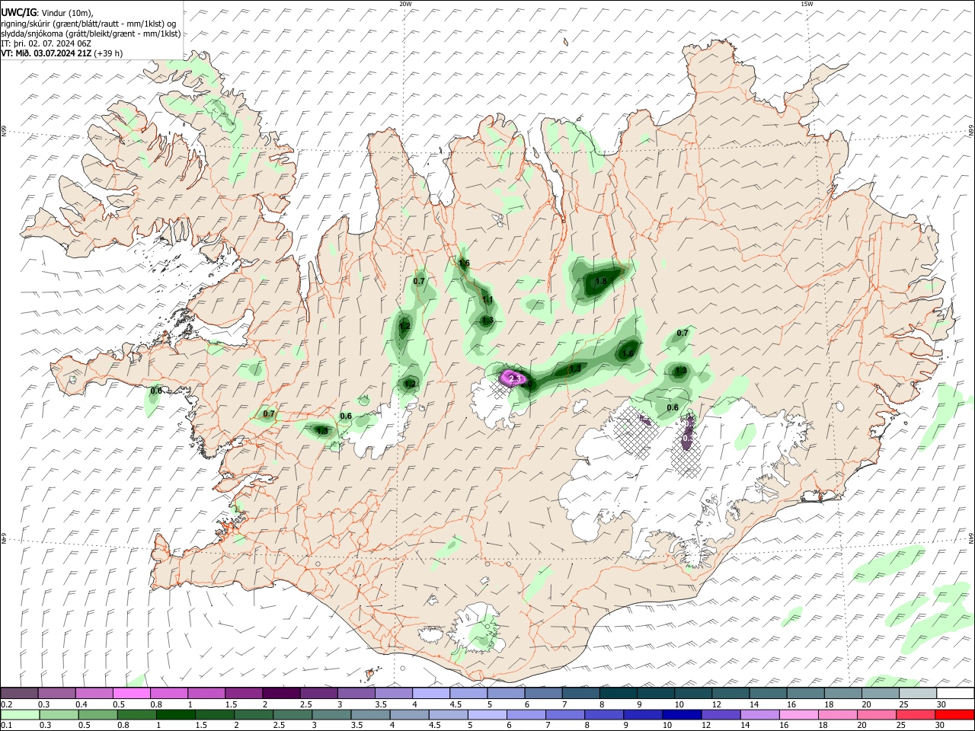The width and height of the screenshot is (975, 731).
Task: Click the '64N' latitude label on the right edge
Action: (x=971, y=538)
